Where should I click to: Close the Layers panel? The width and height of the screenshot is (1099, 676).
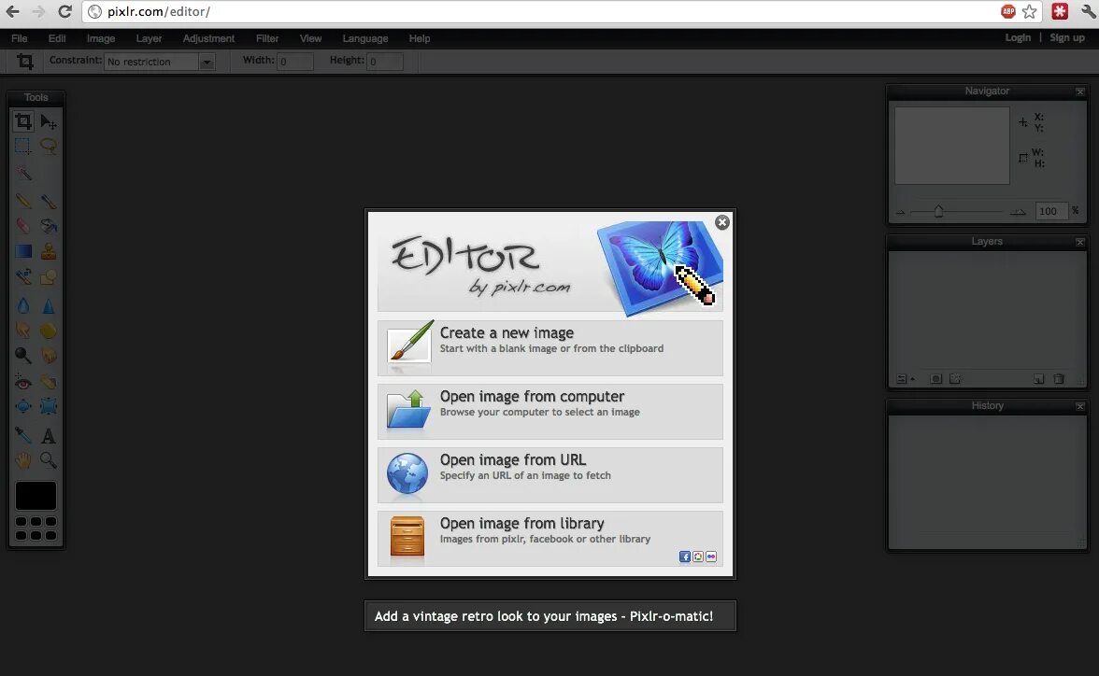pos(1080,242)
